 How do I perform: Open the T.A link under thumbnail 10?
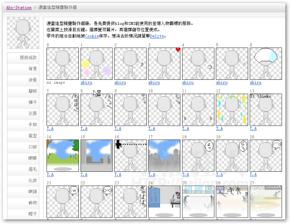pos(151,128)
